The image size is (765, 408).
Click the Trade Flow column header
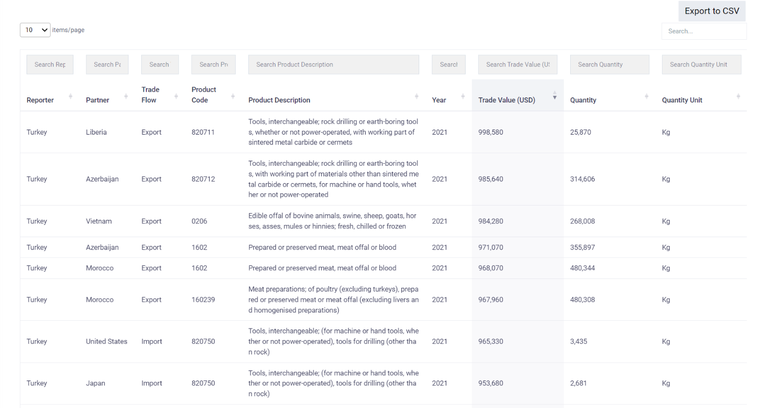(x=150, y=95)
